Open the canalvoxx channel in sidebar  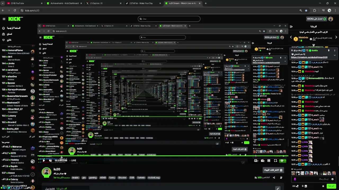coord(18,71)
